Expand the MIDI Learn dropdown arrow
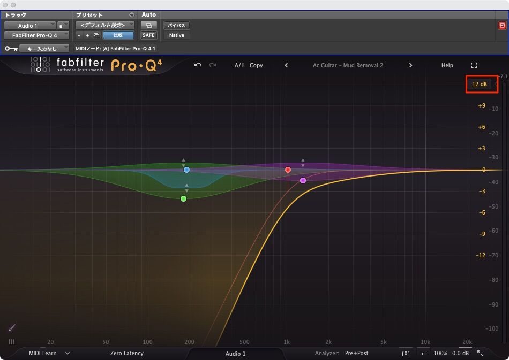This screenshot has width=509, height=360. (67, 353)
